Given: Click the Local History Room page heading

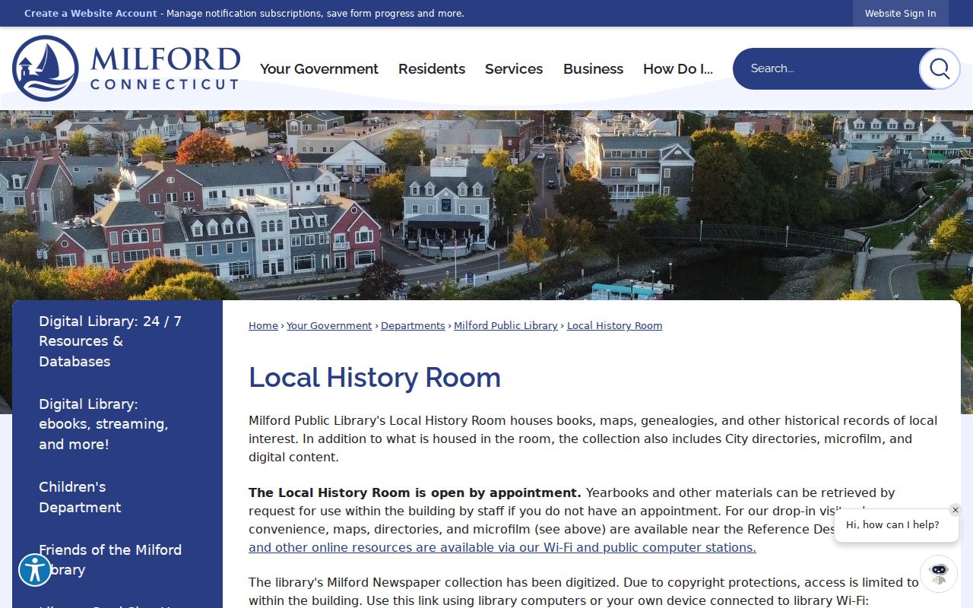Looking at the screenshot, I should tap(375, 378).
